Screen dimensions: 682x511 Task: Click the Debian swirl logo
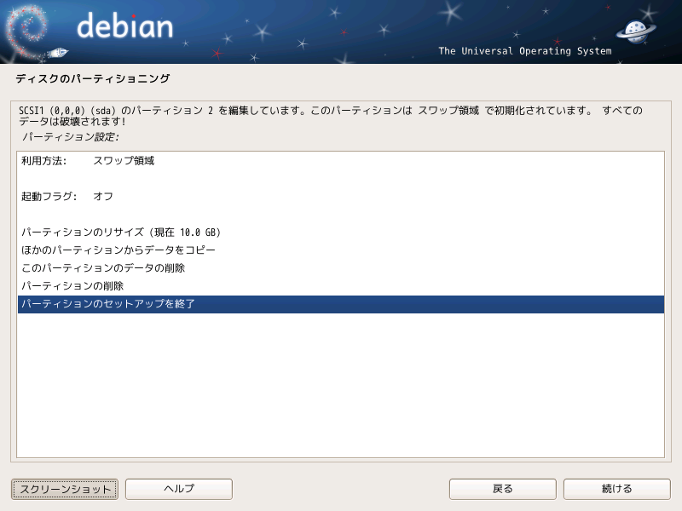(x=27, y=32)
